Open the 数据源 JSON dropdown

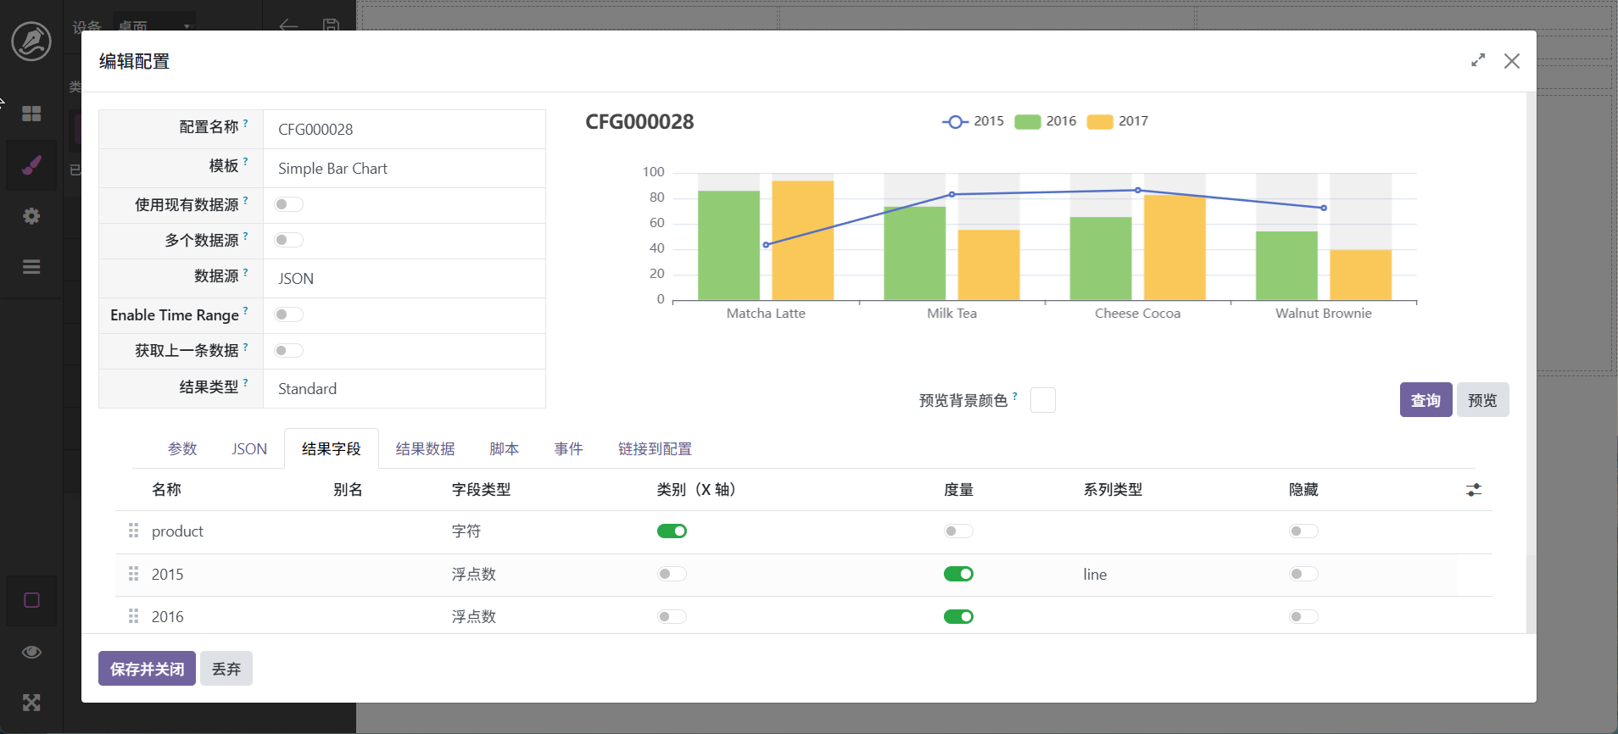pyautogui.click(x=404, y=279)
